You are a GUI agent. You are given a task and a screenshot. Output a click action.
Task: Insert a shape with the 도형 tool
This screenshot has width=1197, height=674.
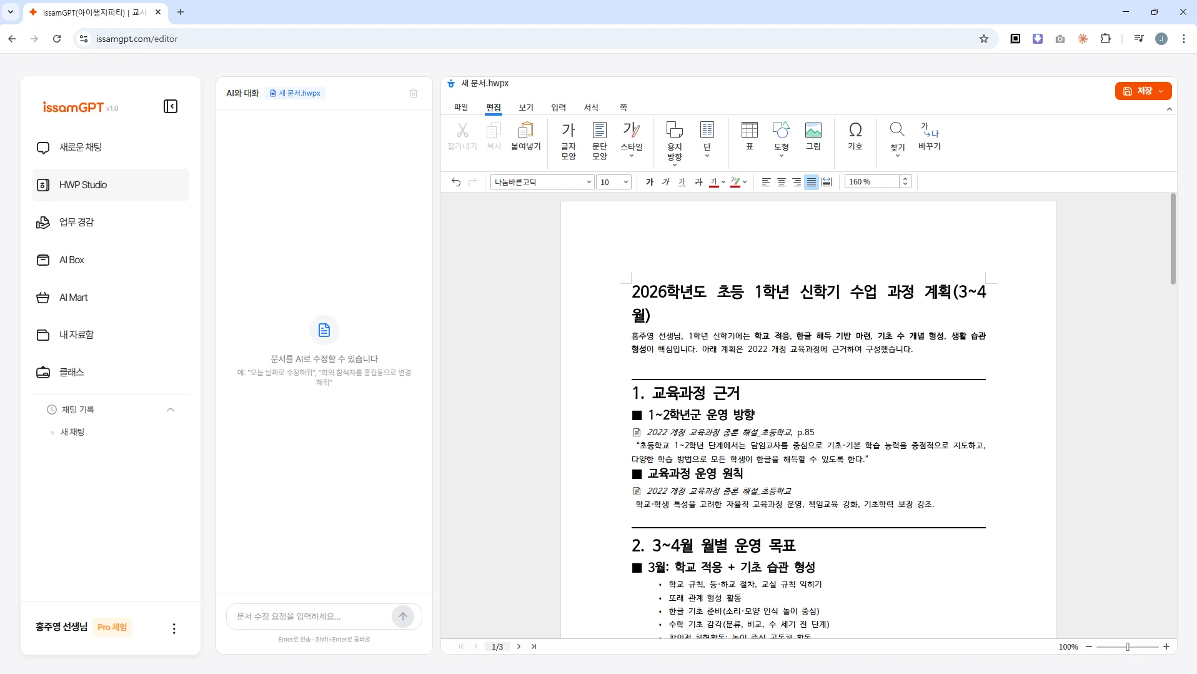click(x=782, y=136)
